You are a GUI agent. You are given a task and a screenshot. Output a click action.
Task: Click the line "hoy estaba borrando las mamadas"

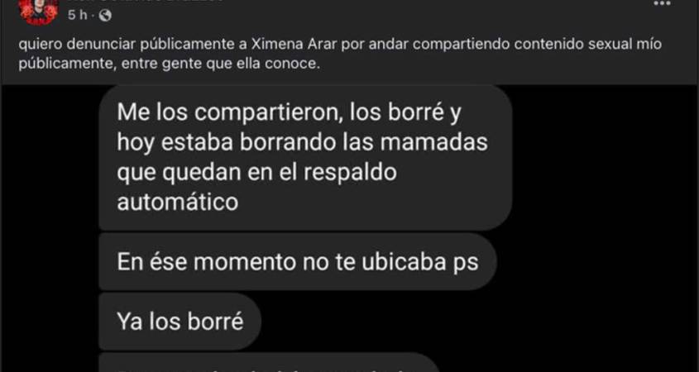[x=302, y=142]
